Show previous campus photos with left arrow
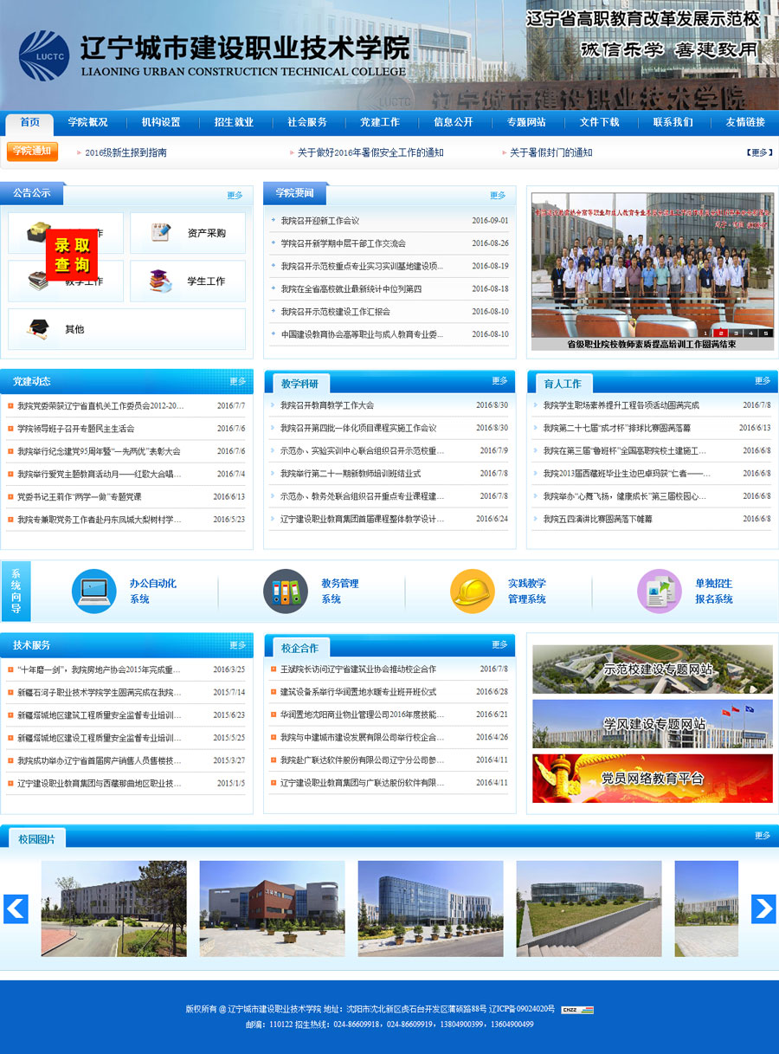 pos(16,909)
